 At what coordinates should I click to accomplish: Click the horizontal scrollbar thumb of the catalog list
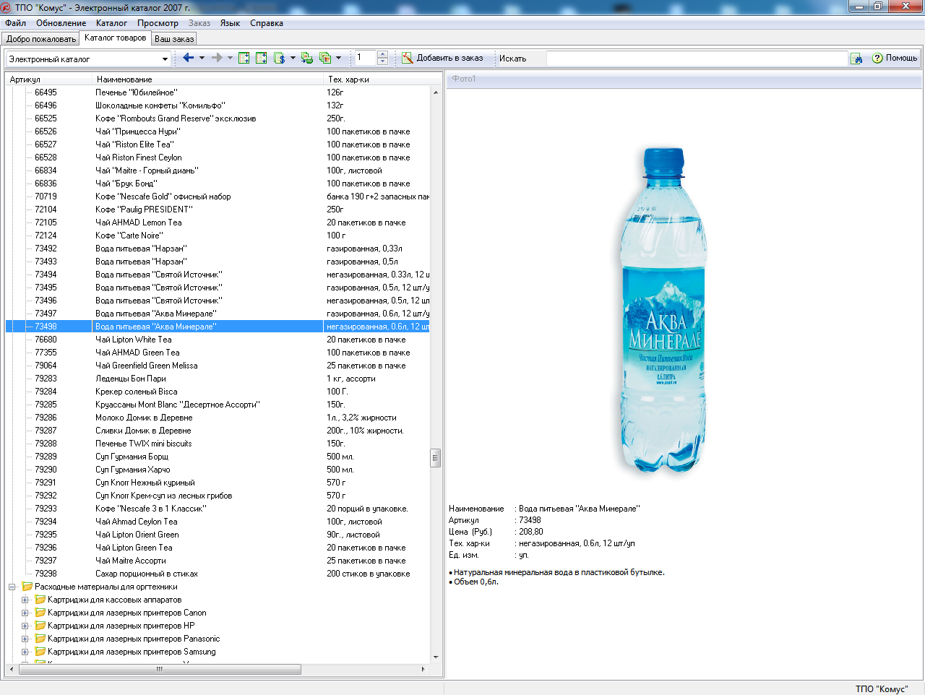(159, 670)
